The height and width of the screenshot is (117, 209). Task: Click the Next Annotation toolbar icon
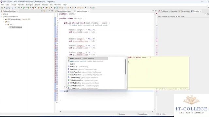[x=68, y=8]
